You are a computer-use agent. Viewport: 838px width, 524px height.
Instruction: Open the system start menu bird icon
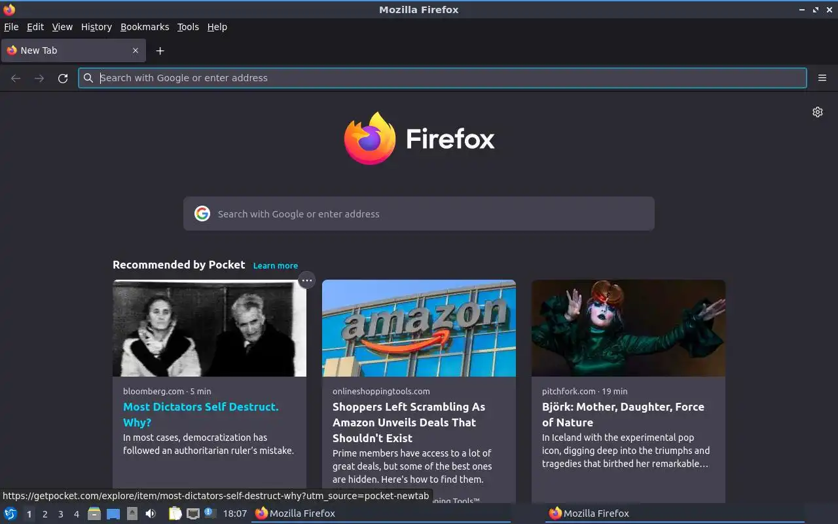point(10,514)
